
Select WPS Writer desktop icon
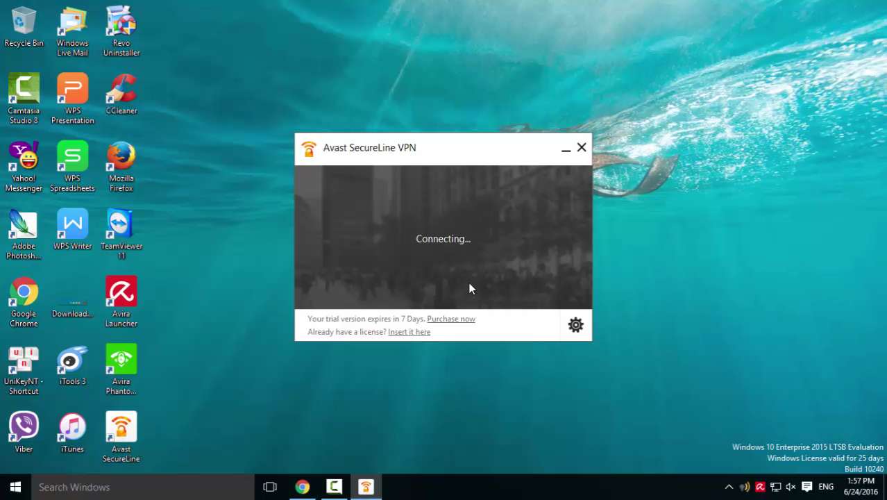click(x=72, y=230)
